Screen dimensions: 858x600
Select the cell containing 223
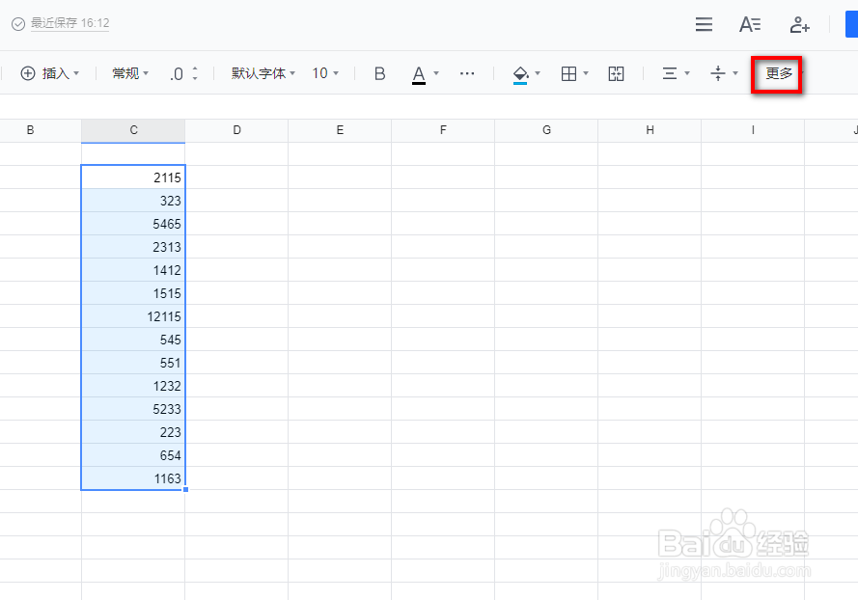133,432
